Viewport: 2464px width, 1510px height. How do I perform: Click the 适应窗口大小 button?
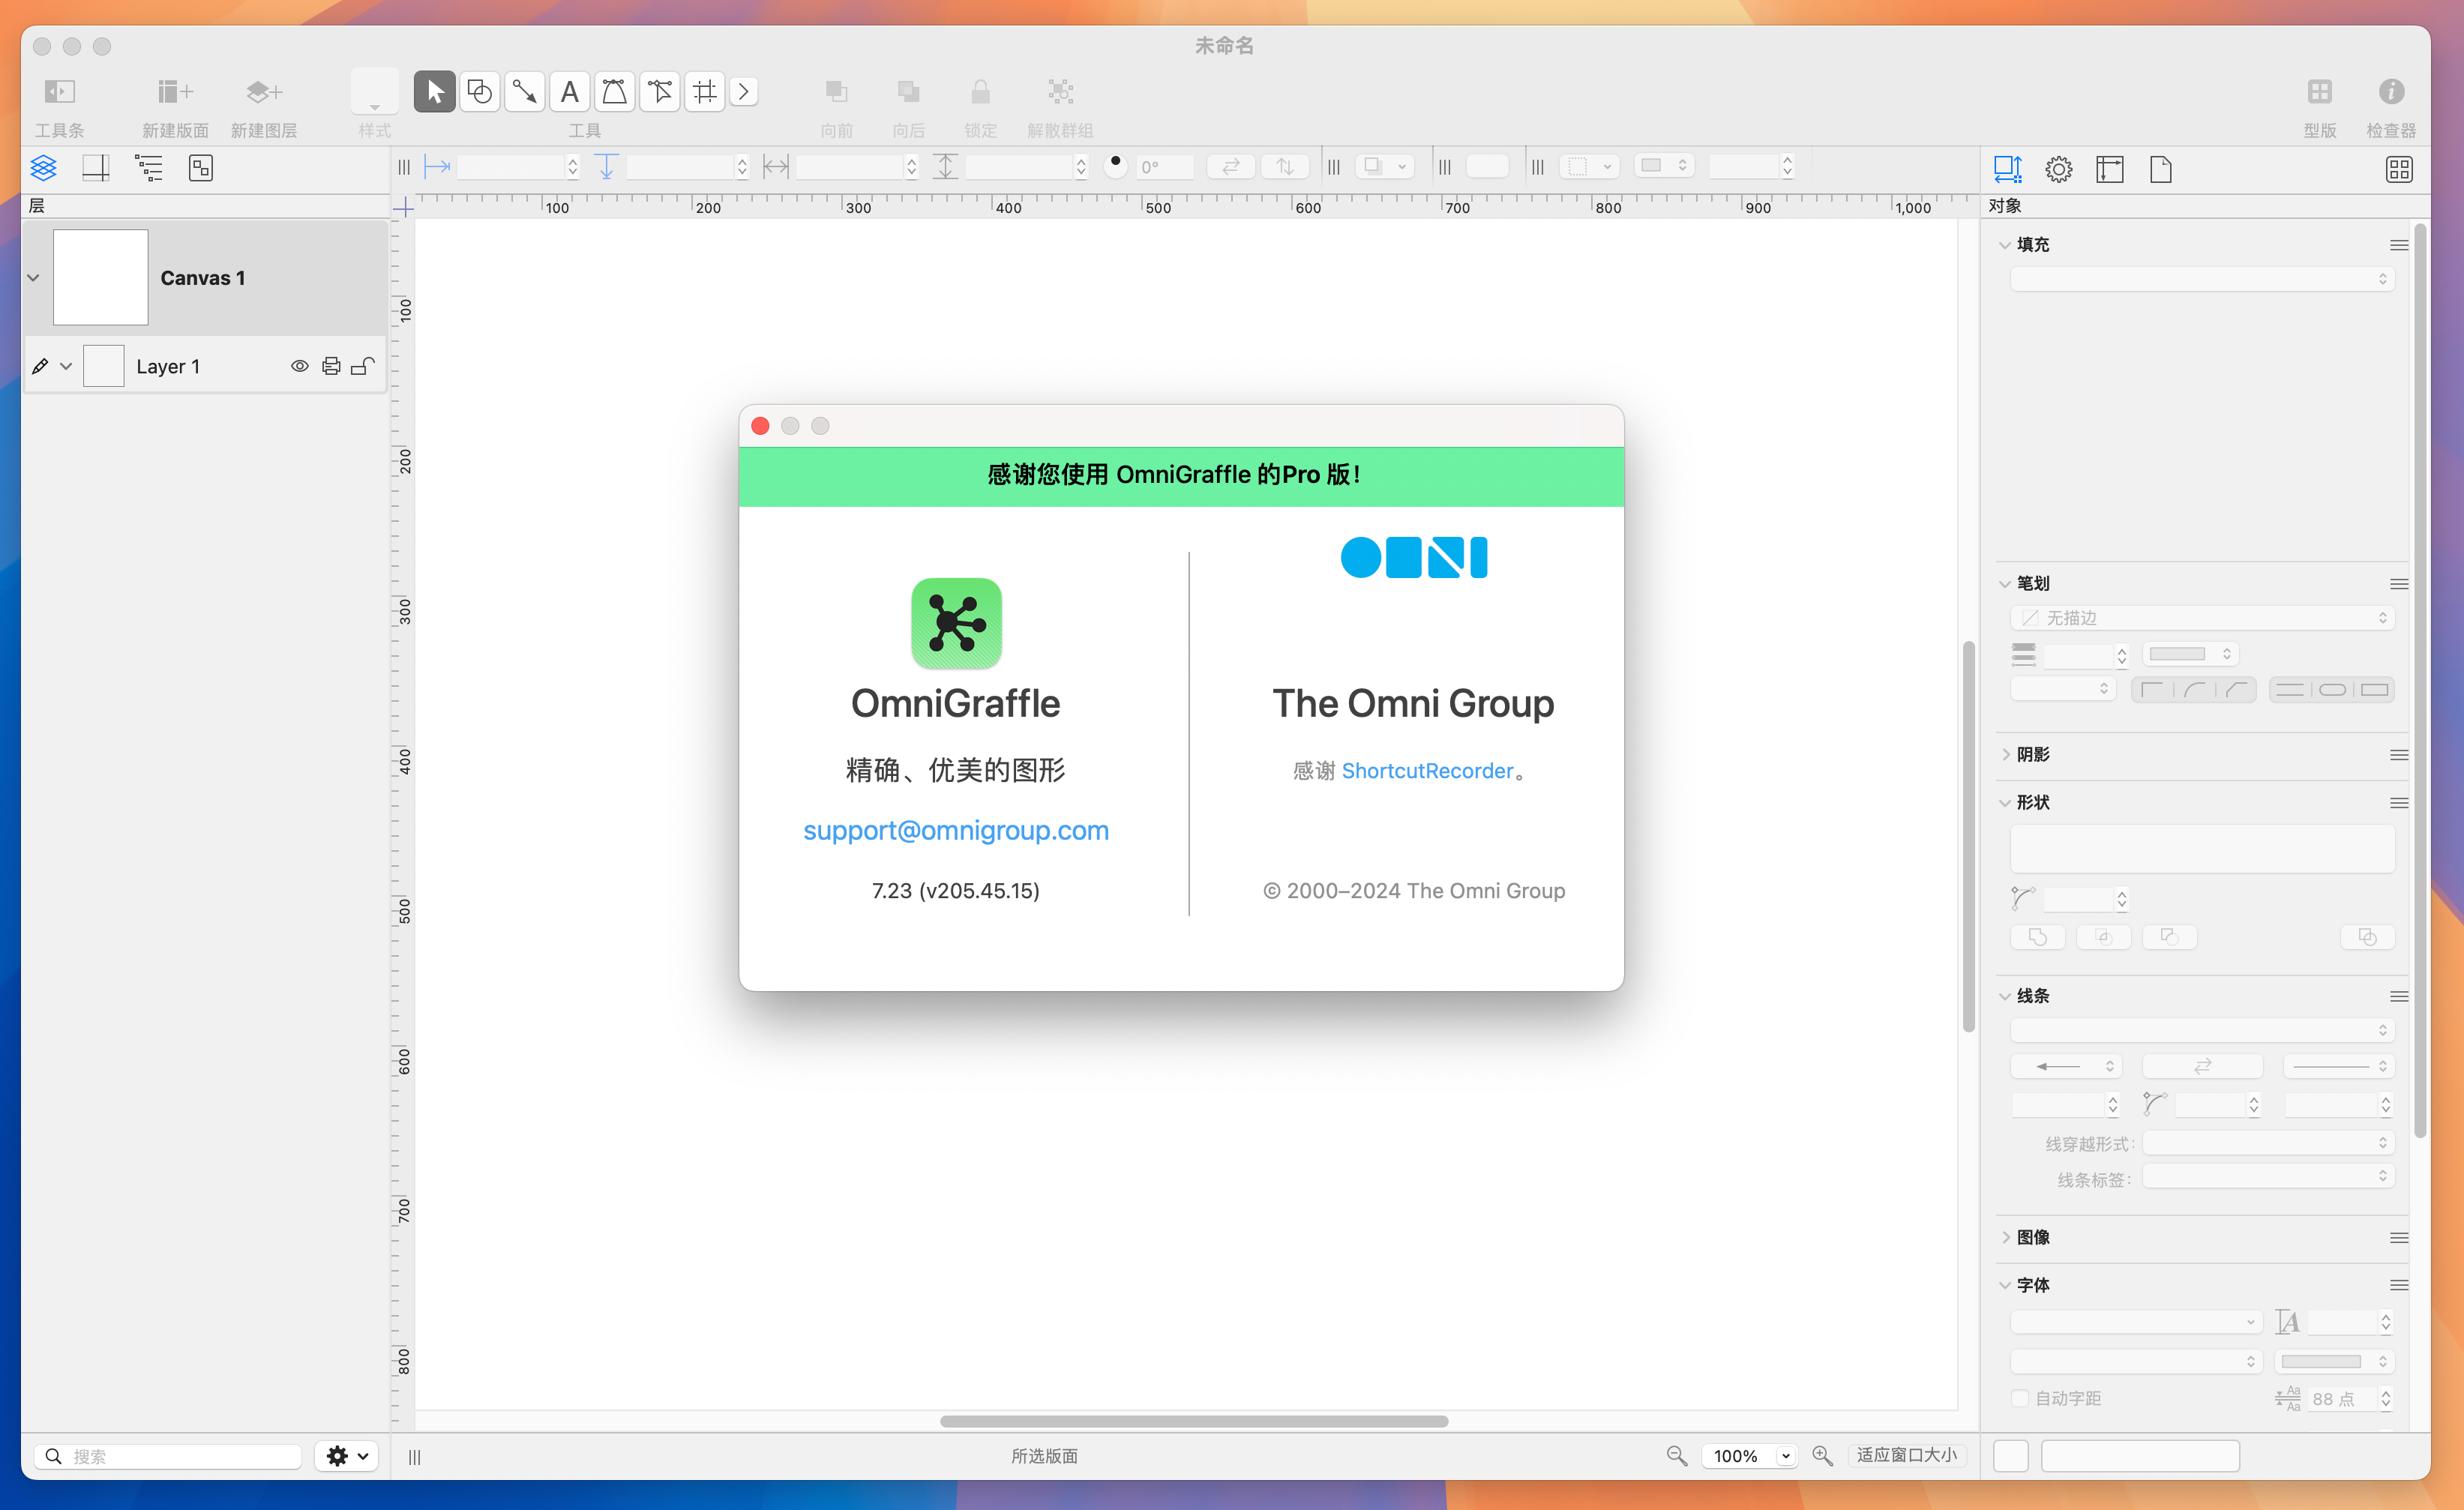[x=1906, y=1455]
